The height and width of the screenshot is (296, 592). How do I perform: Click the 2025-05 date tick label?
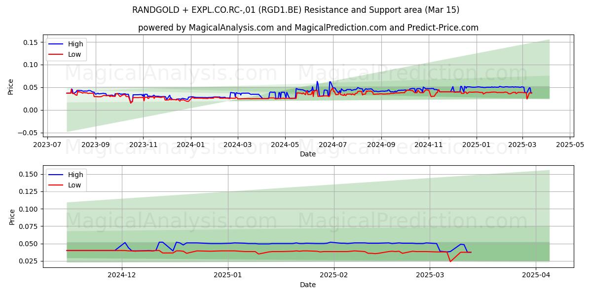tap(570, 145)
